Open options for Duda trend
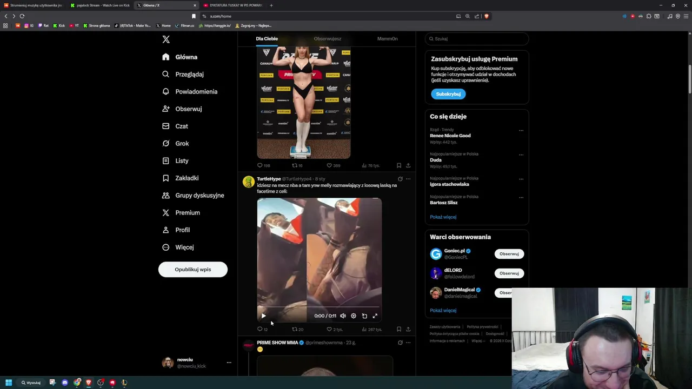This screenshot has height=389, width=692. coord(521,155)
